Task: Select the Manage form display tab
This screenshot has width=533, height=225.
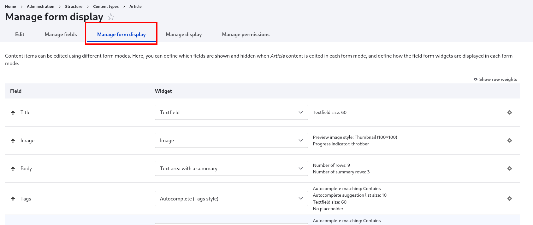Action: [x=121, y=35]
